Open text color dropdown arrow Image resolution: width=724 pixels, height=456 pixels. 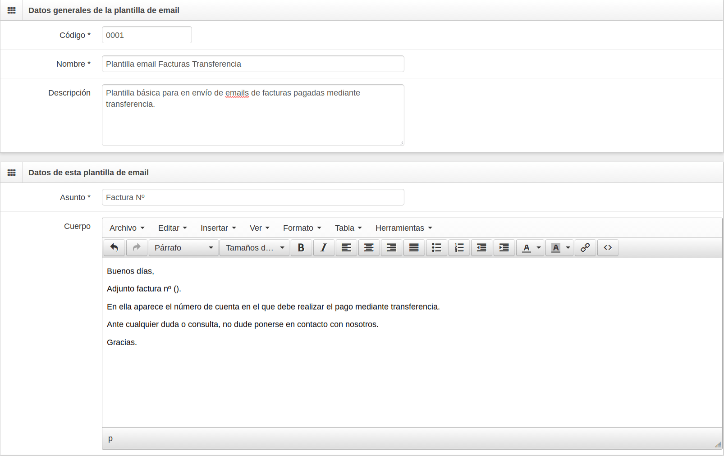point(539,247)
